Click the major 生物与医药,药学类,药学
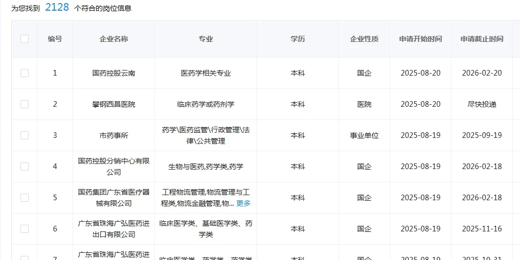Image resolution: width=520 pixels, height=260 pixels. [x=206, y=167]
